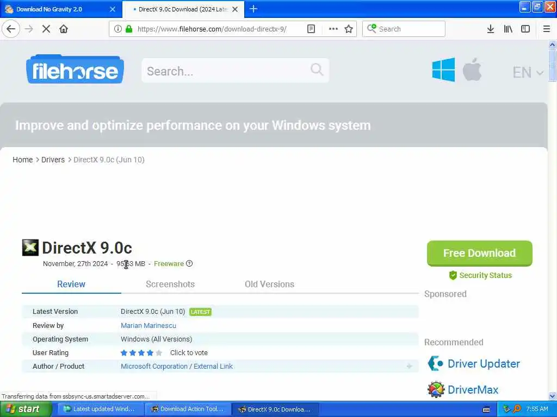Click the 'Click to vote' text

(189, 353)
